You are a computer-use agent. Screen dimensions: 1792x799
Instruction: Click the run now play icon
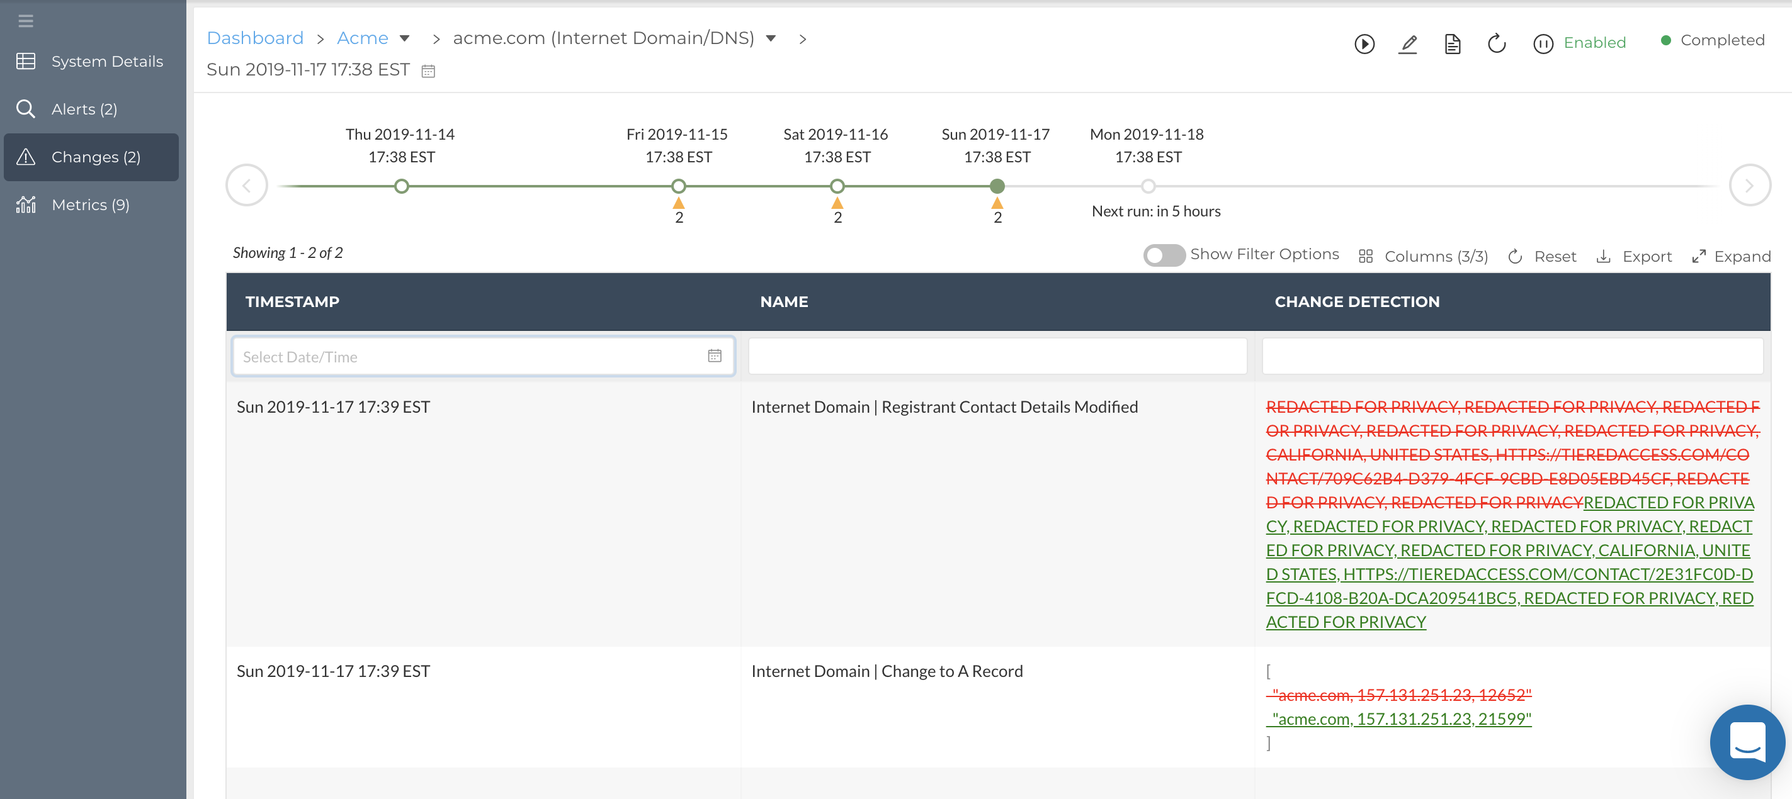click(x=1363, y=44)
